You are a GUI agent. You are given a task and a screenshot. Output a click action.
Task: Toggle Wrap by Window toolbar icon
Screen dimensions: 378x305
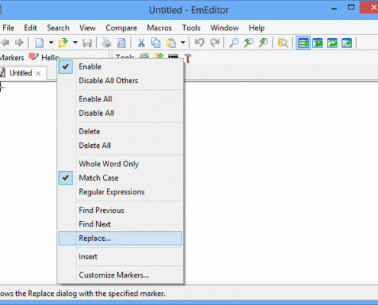[x=332, y=43]
